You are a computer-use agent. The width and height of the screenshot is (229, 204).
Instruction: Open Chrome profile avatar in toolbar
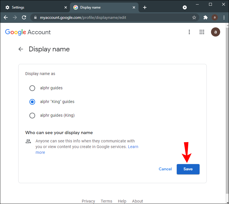[214, 17]
